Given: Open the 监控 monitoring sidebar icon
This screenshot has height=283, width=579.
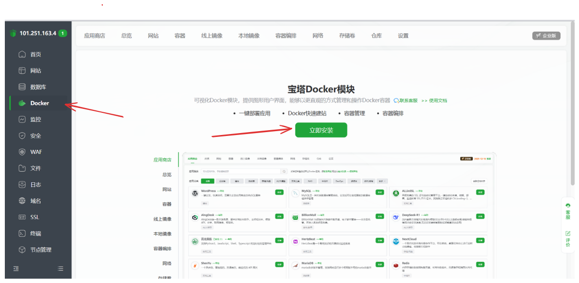Looking at the screenshot, I should (22, 120).
